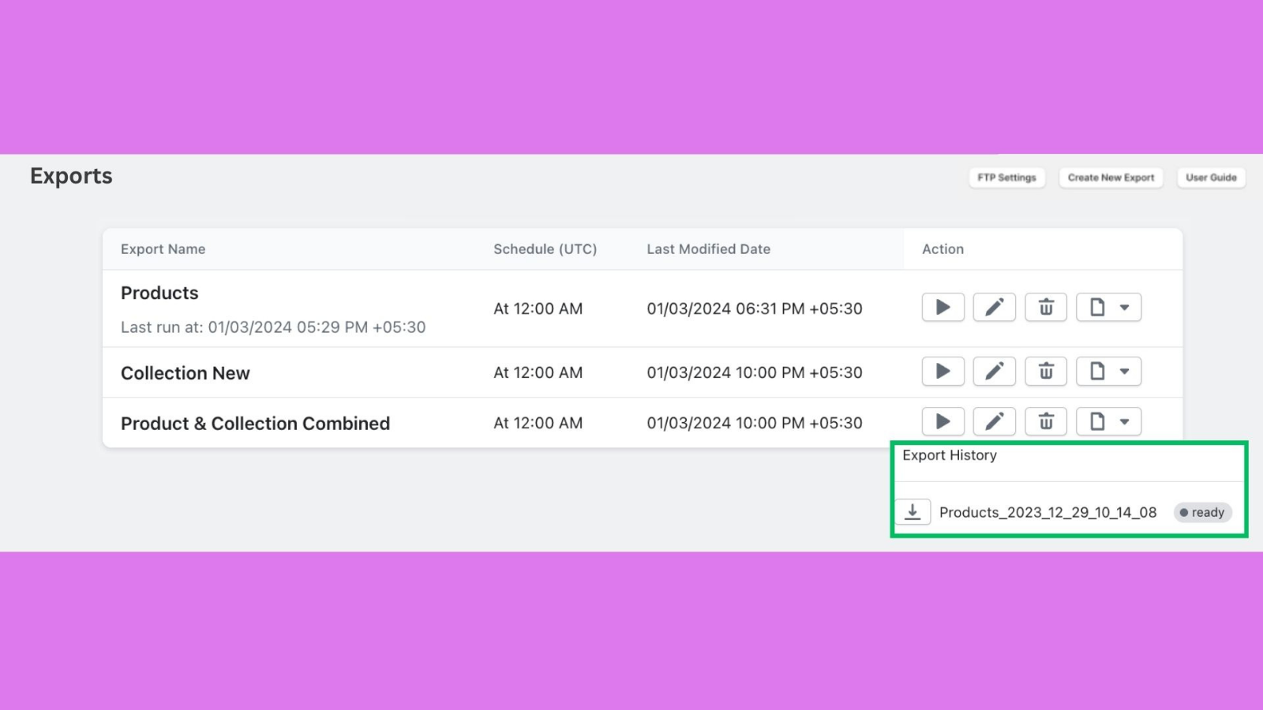
Task: Click the Last Modified Date column header
Action: point(708,248)
